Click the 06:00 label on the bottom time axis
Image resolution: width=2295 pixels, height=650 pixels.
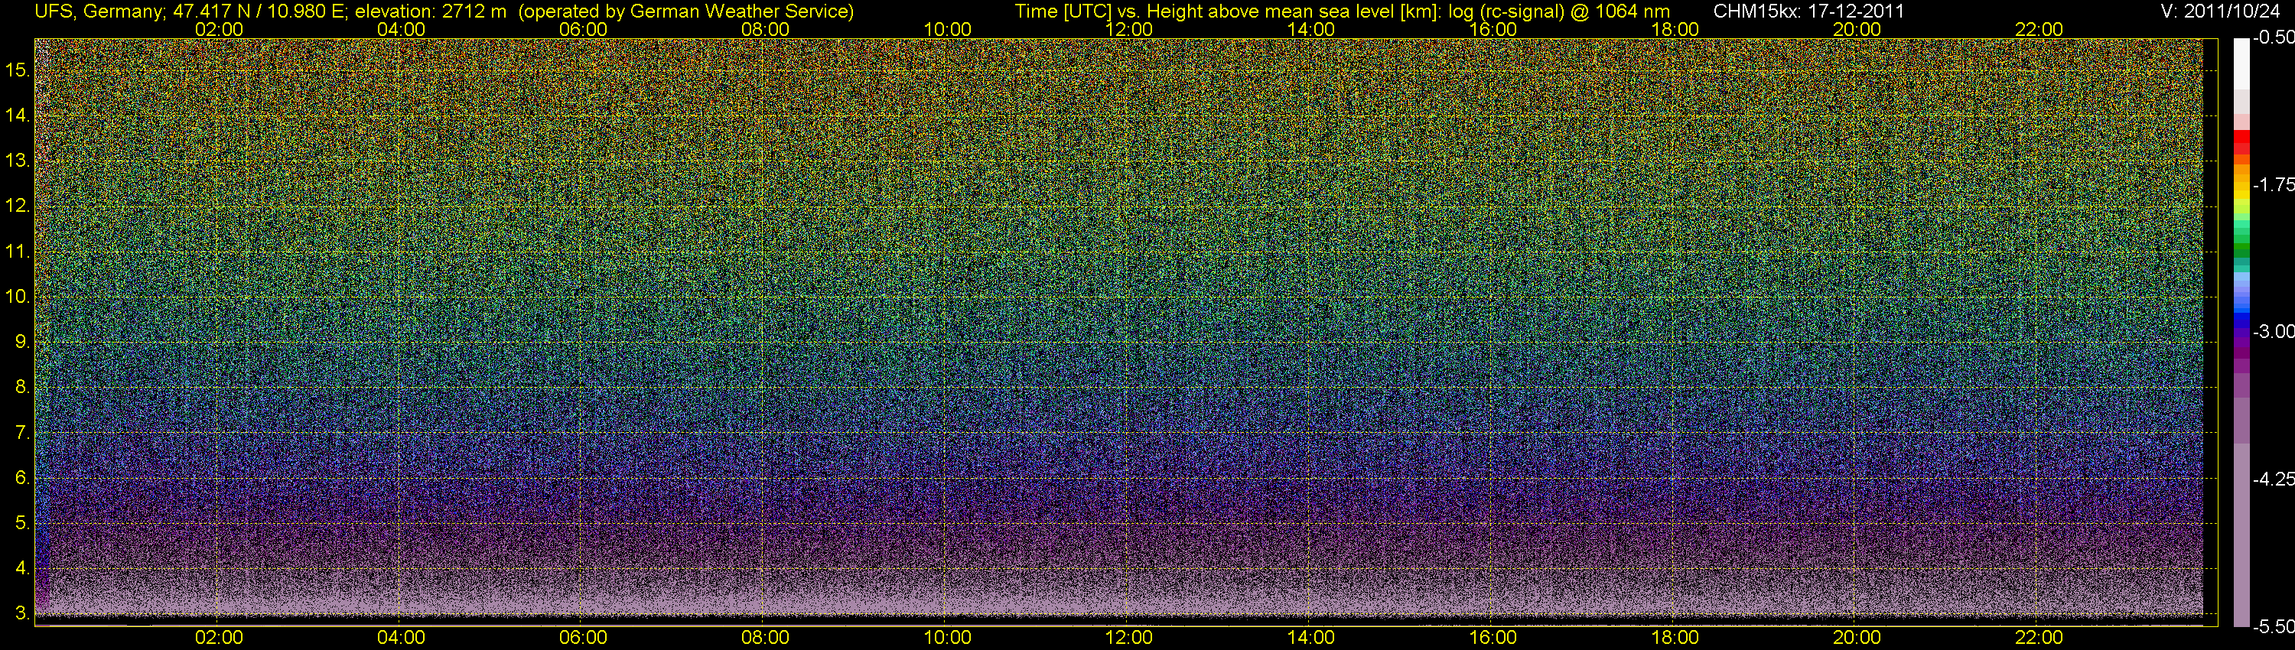(x=583, y=638)
